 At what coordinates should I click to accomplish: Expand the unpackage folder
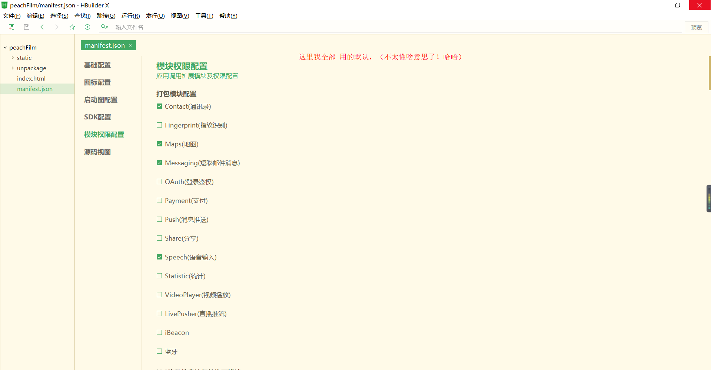pos(12,68)
